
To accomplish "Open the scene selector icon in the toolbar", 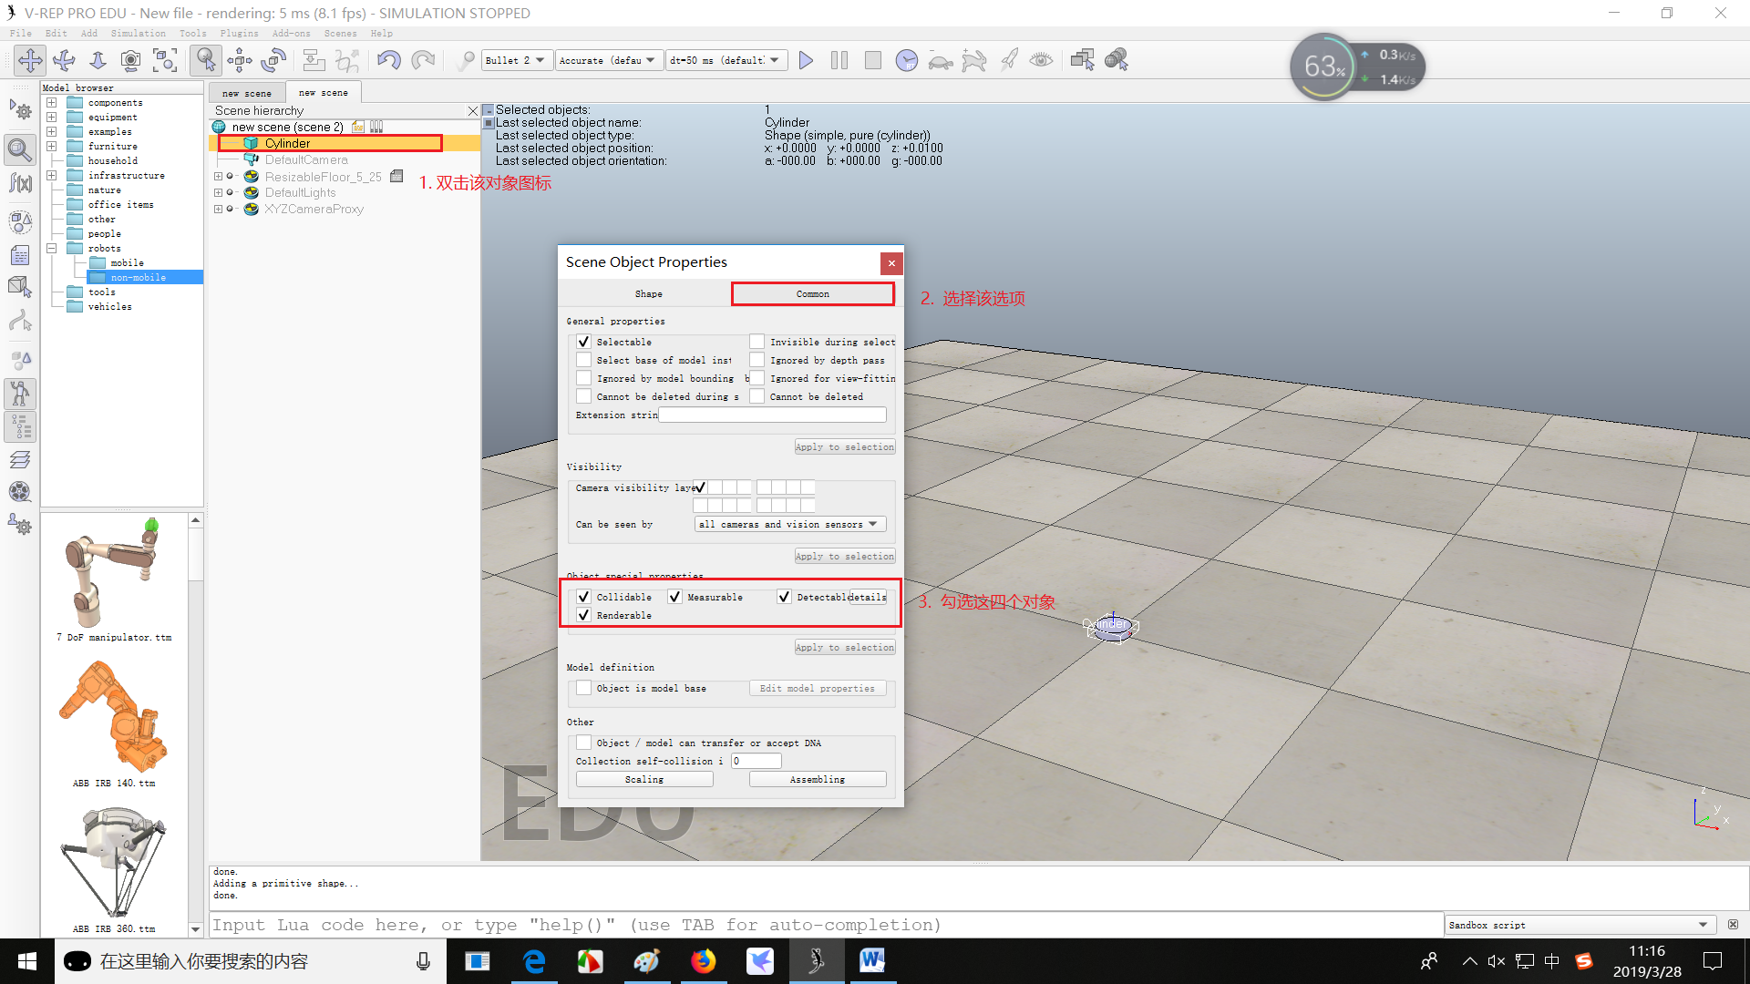I will 1082,60.
